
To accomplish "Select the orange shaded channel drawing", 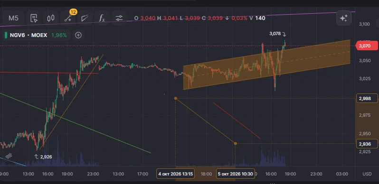I will 267,64.
